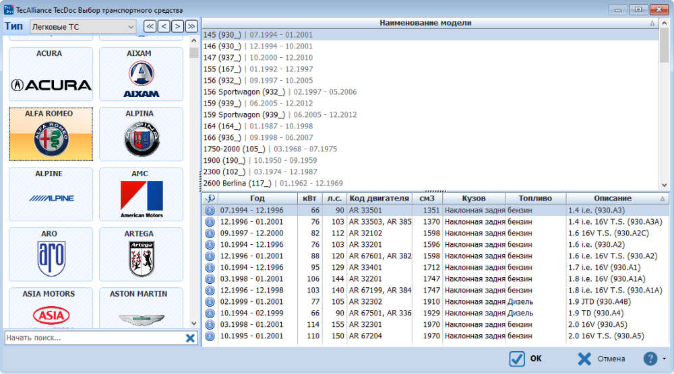Select engine code cell AR 67204
This screenshot has height=374, width=674.
379,336
